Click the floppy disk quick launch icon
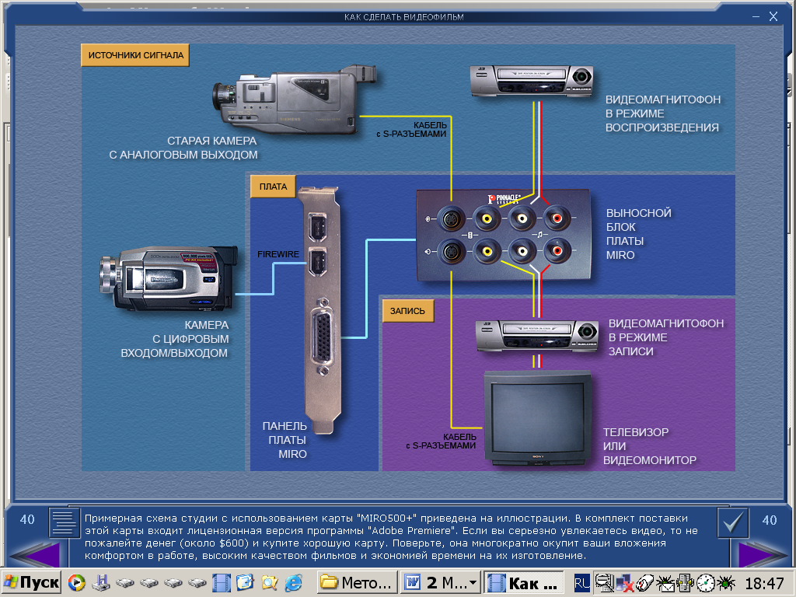 point(101,583)
